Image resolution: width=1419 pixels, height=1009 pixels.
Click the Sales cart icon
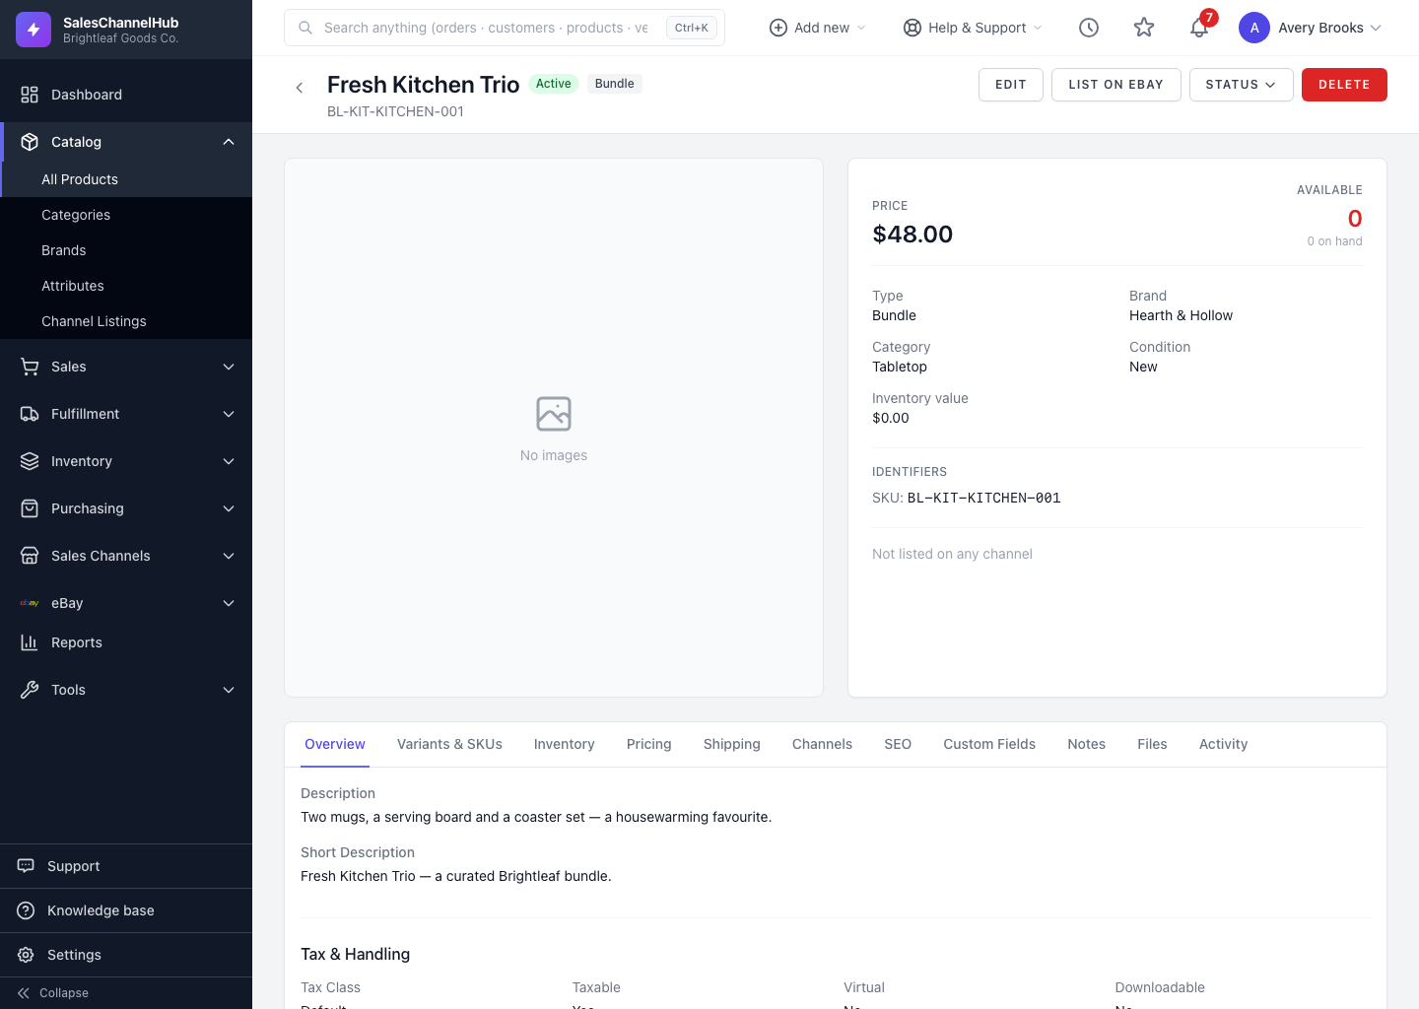tap(30, 367)
